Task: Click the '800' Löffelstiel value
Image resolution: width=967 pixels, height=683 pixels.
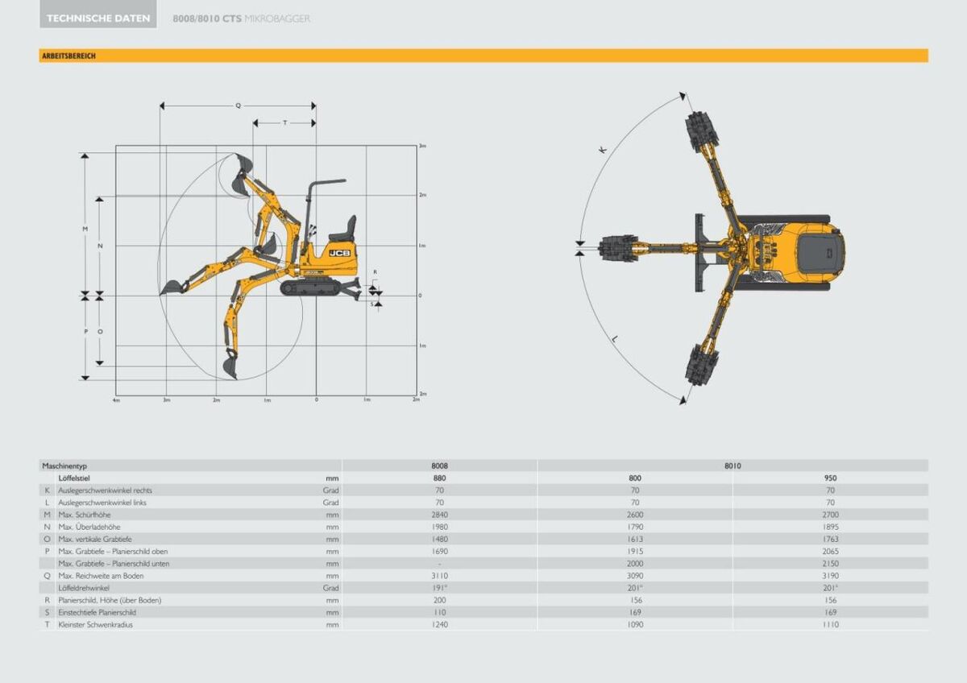Action: tap(635, 478)
